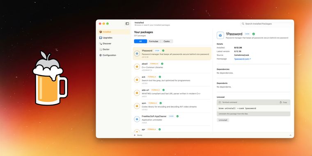Open the Configuration section
This screenshot has height=156, width=312.
click(x=114, y=55)
